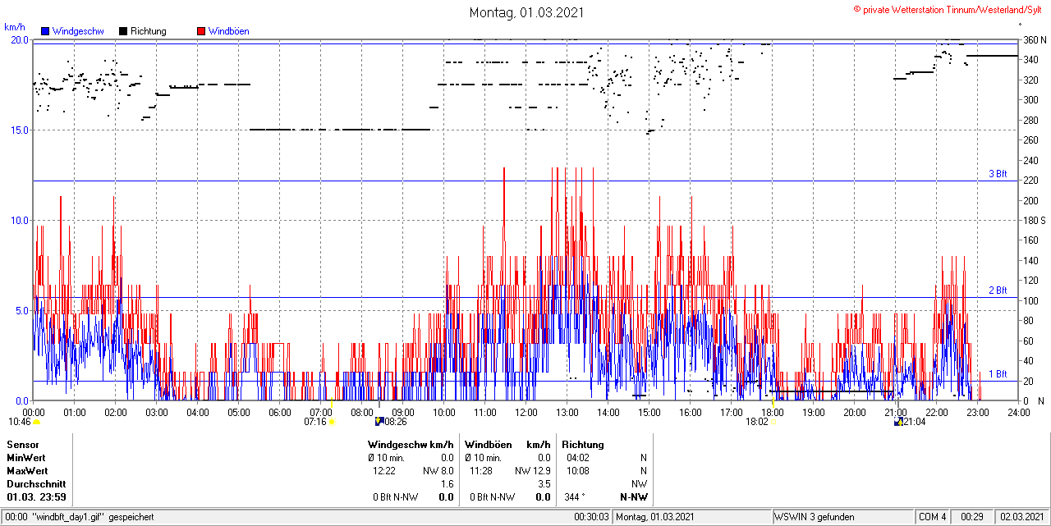This screenshot has width=1051, height=526.
Task: Click the 'Windgeschw' legend label
Action: [x=77, y=31]
